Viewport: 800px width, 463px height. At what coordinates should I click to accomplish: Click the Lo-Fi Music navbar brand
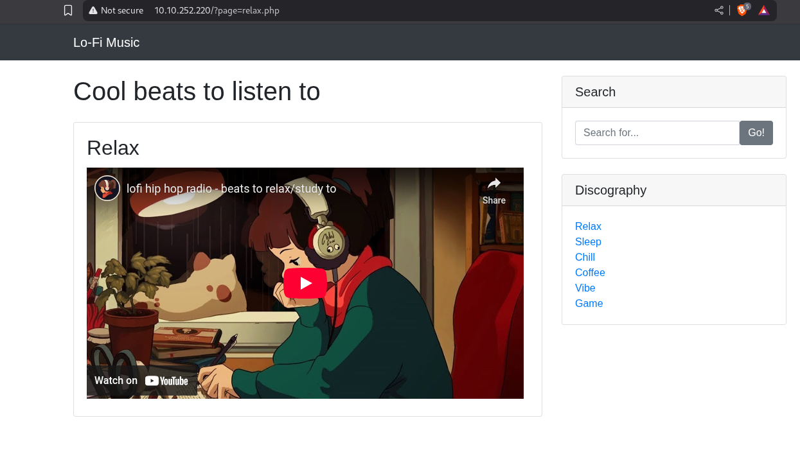pyautogui.click(x=106, y=42)
